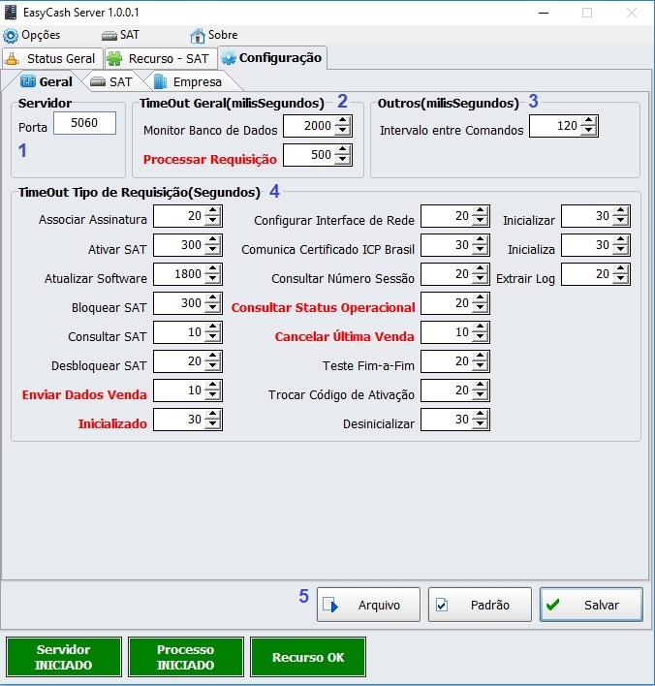Click the Arquivo button
This screenshot has height=686, width=655.
coord(368,605)
